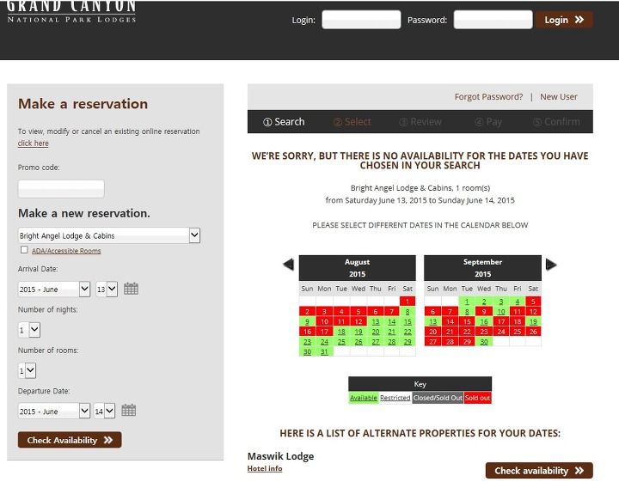Image resolution: width=619 pixels, height=494 pixels.
Task: Click the green Available key swatch
Action: click(x=364, y=398)
